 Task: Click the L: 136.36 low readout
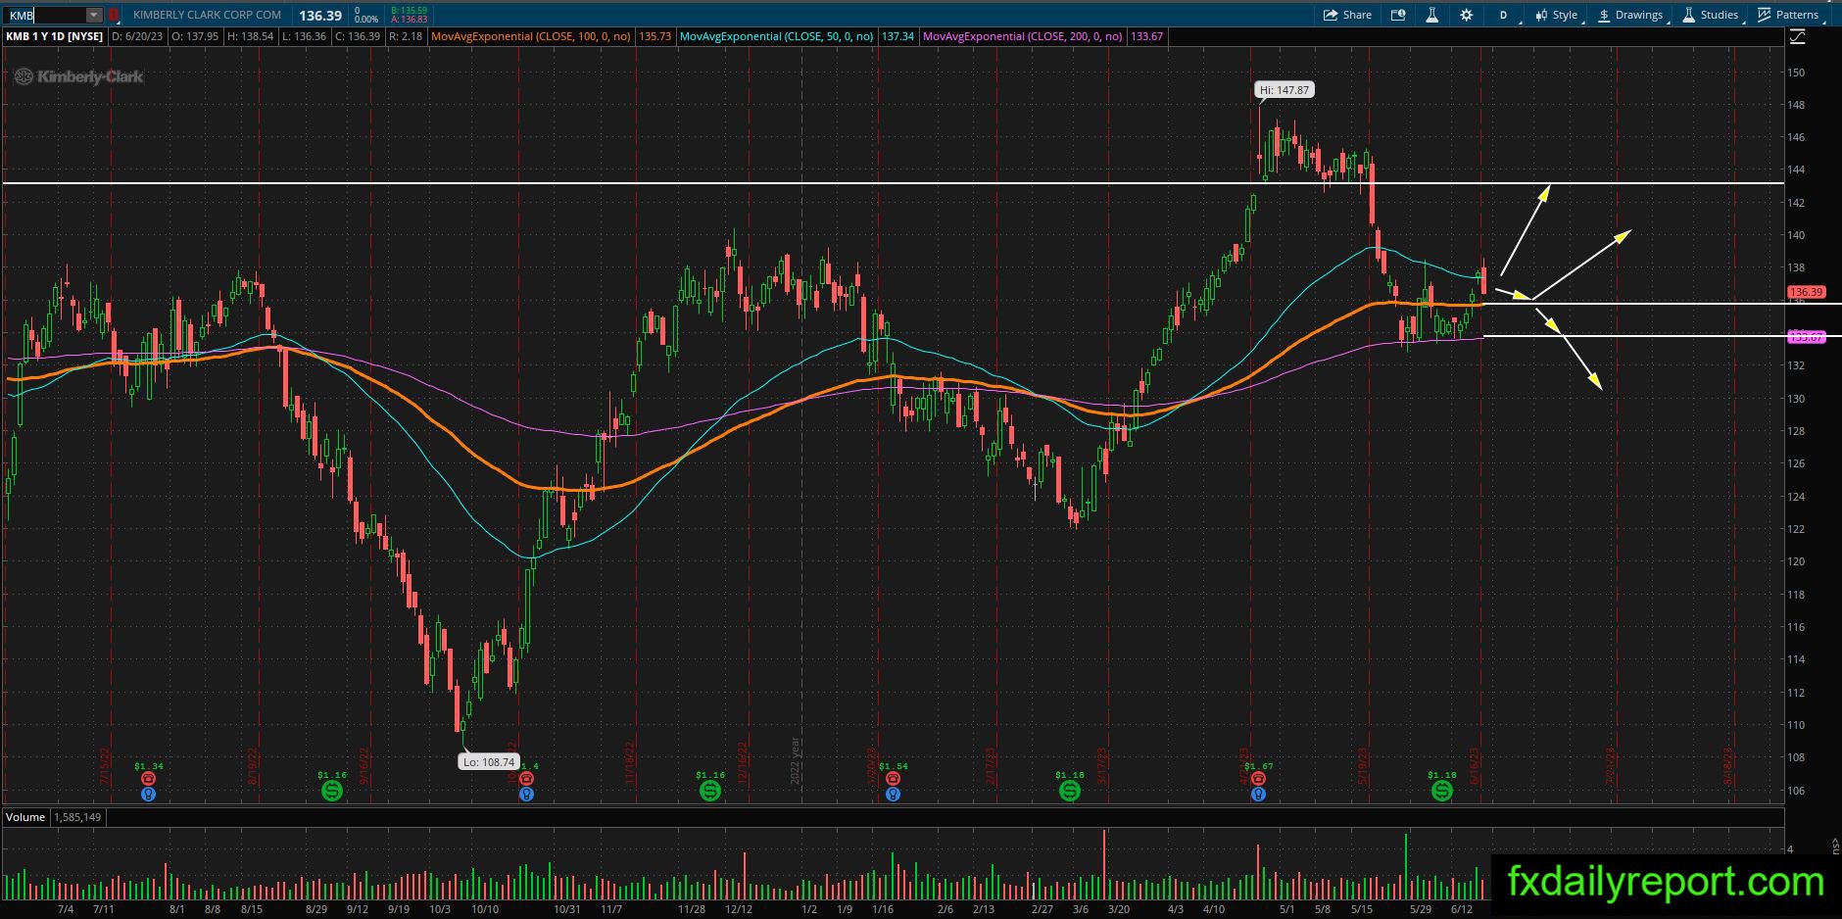(303, 36)
